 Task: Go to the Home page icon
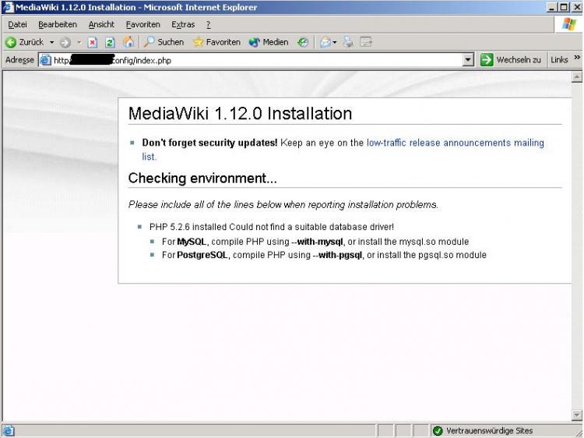[128, 42]
